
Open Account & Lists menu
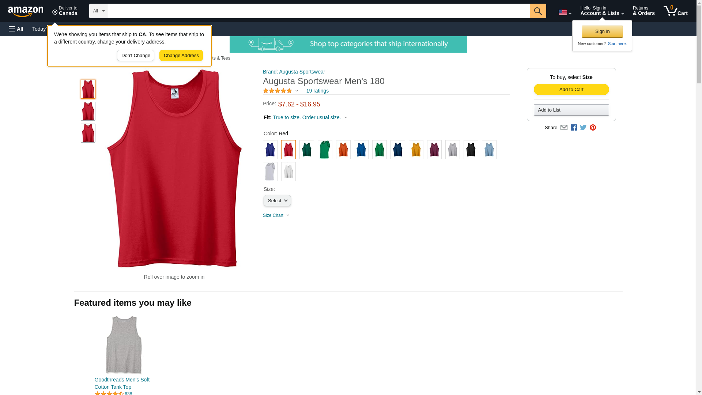point(602,11)
